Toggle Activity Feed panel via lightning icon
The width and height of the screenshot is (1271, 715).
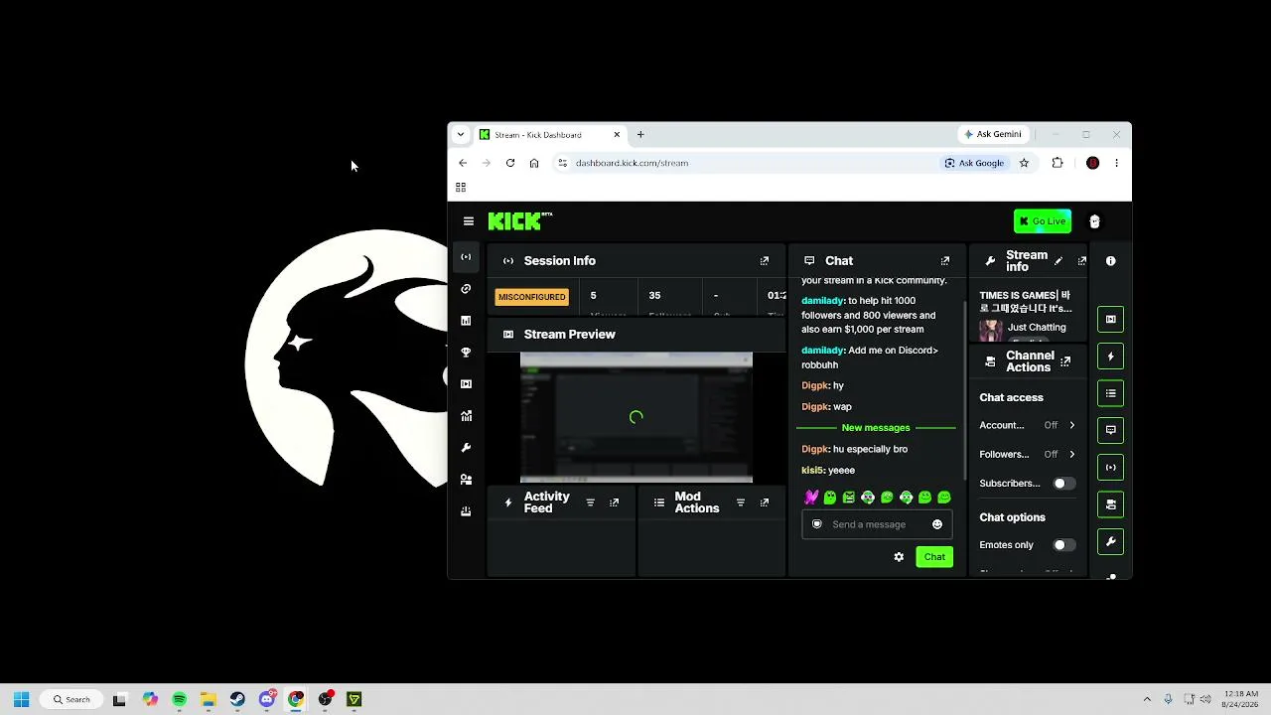coord(1111,357)
